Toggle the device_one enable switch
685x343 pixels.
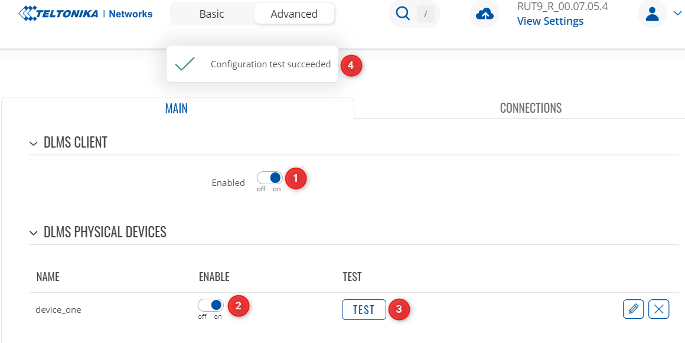(211, 305)
